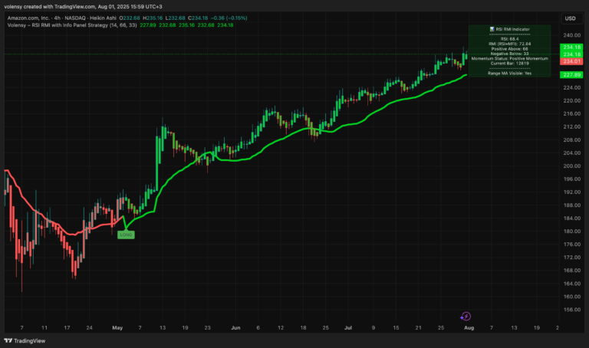Open the USD currency selector
This screenshot has width=589, height=348.
pyautogui.click(x=571, y=18)
